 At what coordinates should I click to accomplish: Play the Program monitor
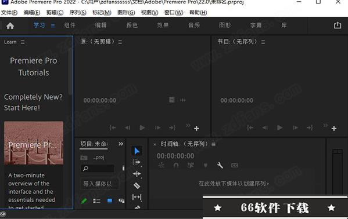pos(280,128)
